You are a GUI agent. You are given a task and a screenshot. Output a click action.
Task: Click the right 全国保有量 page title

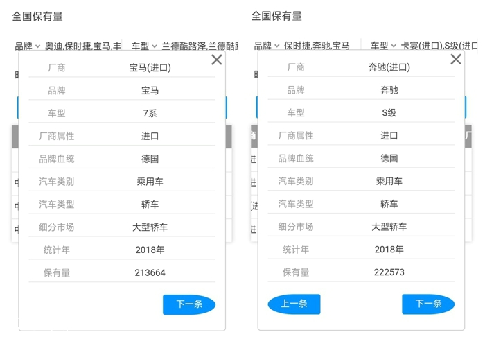(x=276, y=16)
